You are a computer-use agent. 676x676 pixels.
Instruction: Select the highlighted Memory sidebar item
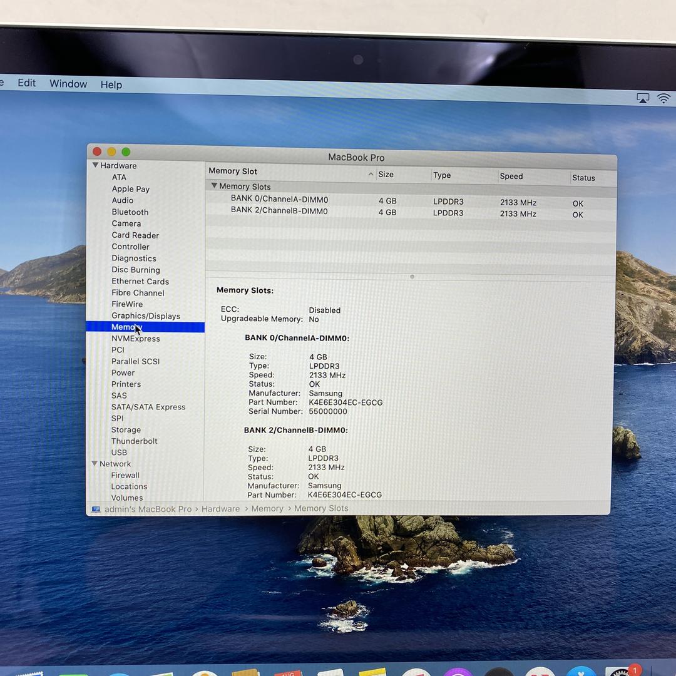point(145,327)
